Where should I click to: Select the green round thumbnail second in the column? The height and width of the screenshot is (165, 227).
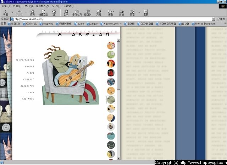click(x=111, y=55)
